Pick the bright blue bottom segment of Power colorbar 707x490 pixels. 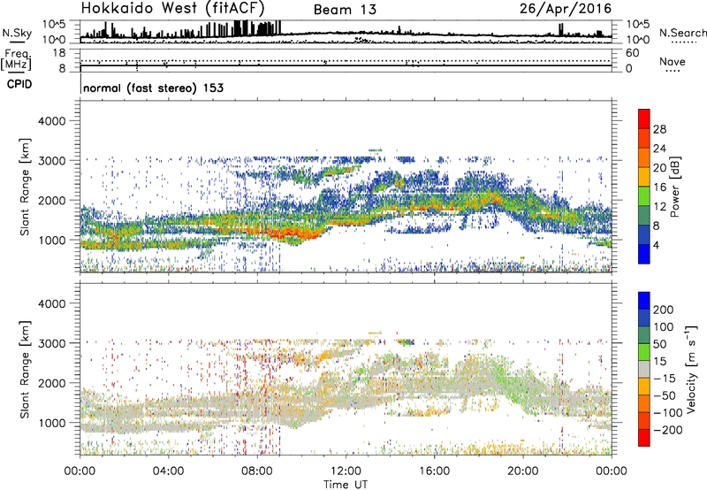pos(644,254)
